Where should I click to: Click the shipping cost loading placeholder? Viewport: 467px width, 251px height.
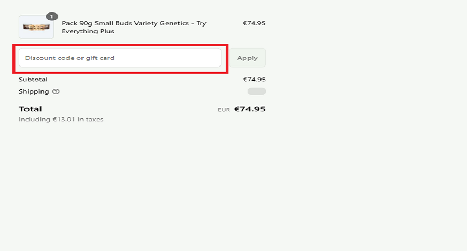256,91
